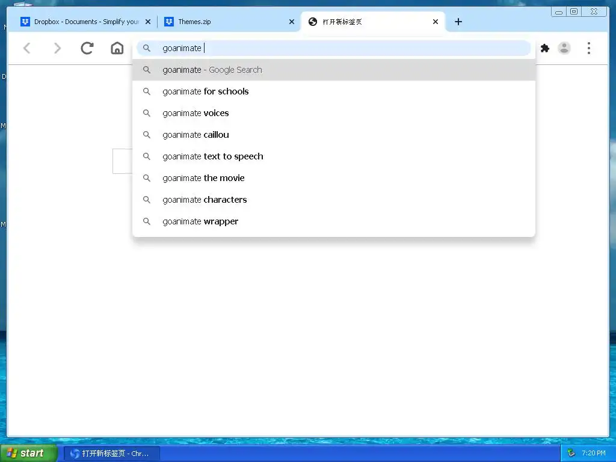Switch to Themes.zip tab
Viewport: 616px width, 462px height.
pos(229,22)
